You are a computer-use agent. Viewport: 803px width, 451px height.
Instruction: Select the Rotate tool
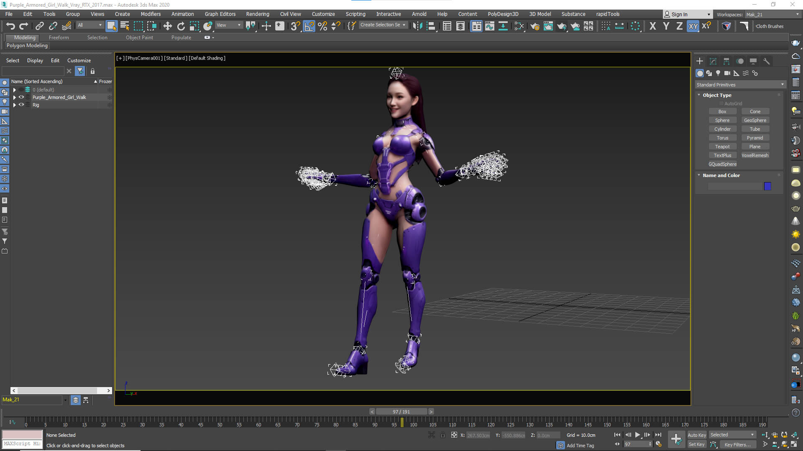point(181,26)
